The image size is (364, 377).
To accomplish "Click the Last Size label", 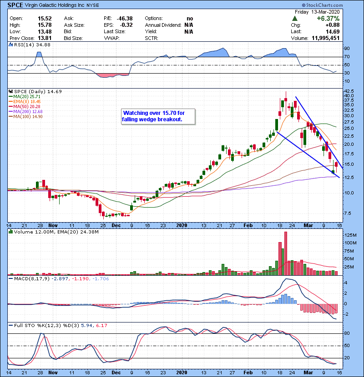I will pos(114,31).
